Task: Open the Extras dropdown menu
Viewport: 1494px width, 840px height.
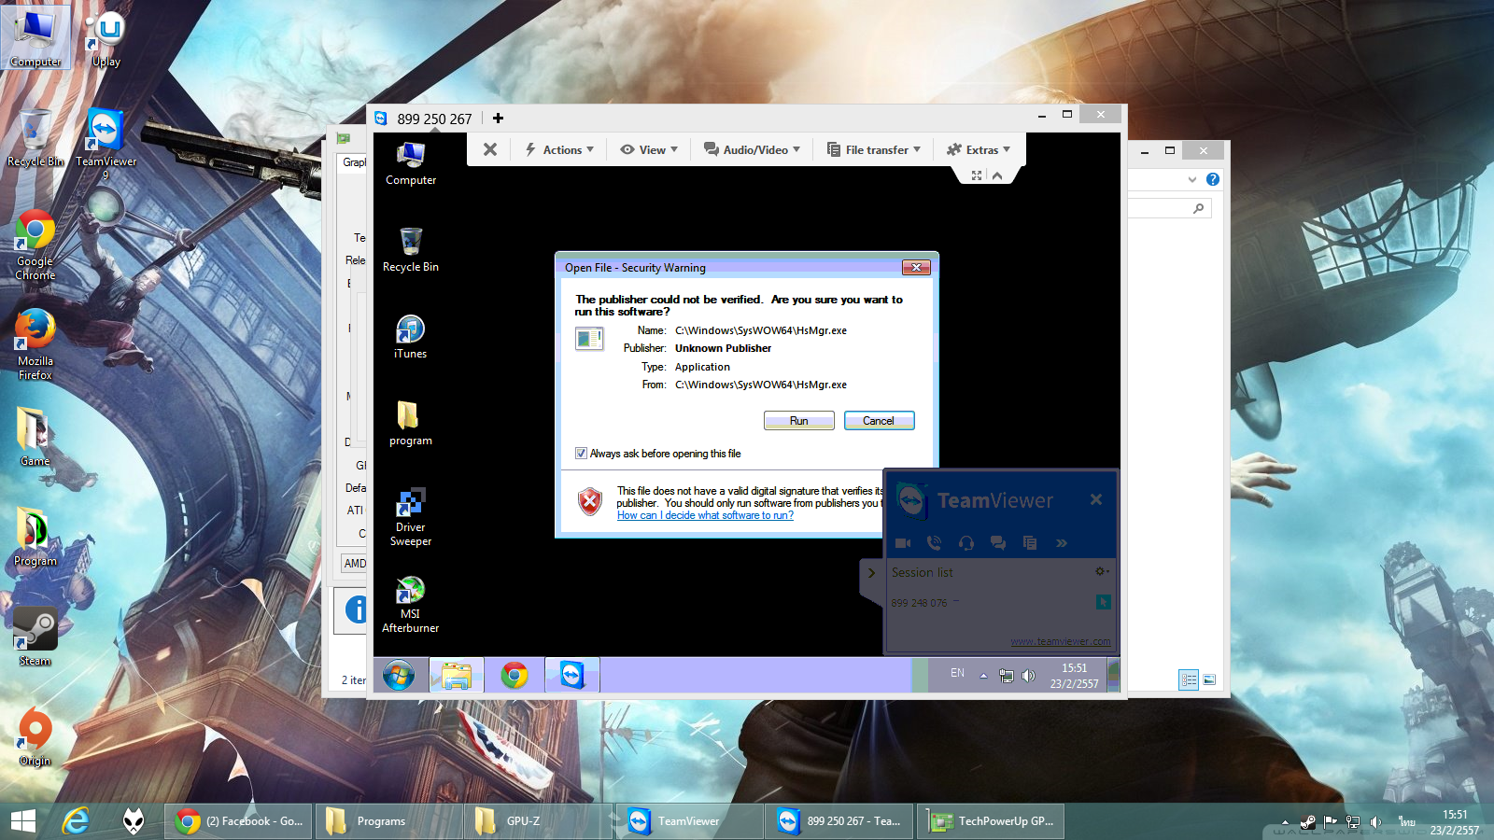Action: point(979,149)
